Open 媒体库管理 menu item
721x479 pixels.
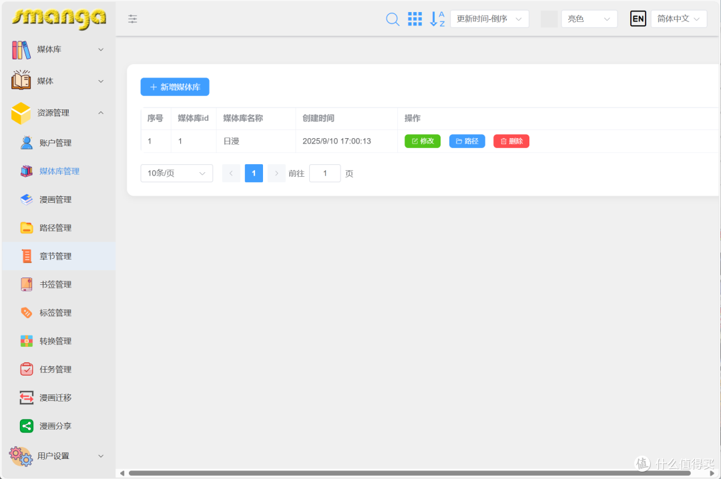pyautogui.click(x=59, y=171)
